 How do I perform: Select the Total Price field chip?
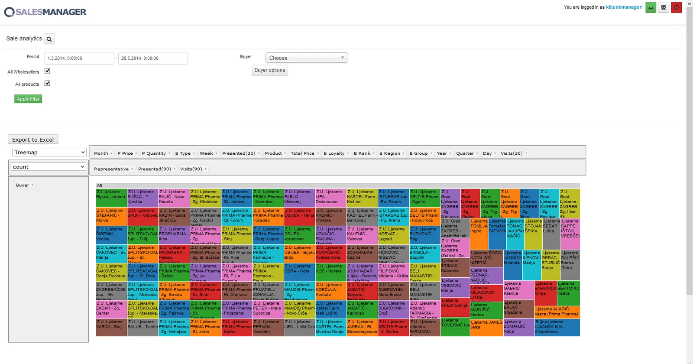pos(302,153)
